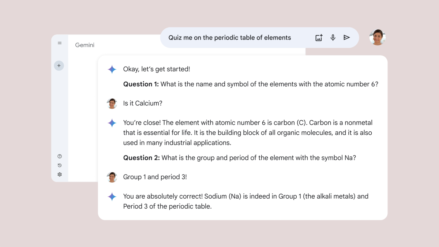Send the prompt with the arrow icon

(347, 38)
